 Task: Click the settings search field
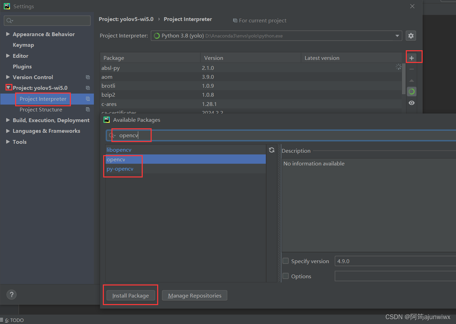click(47, 21)
